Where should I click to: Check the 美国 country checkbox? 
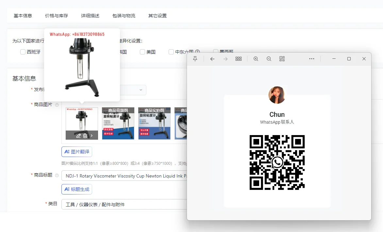point(142,52)
